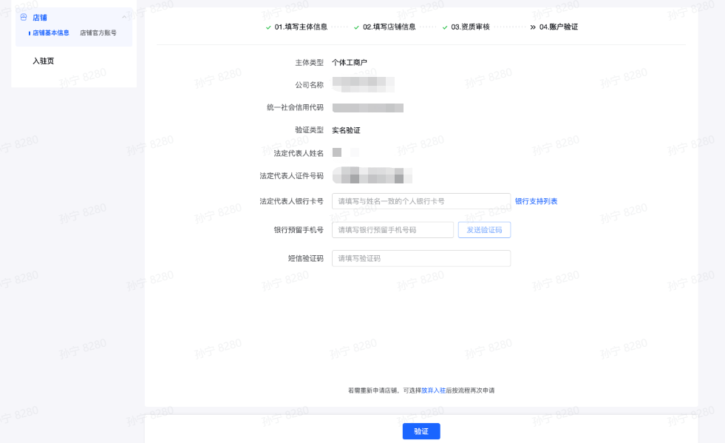Image resolution: width=725 pixels, height=443 pixels.
Task: Click the 公司名称 label
Action: [310, 85]
